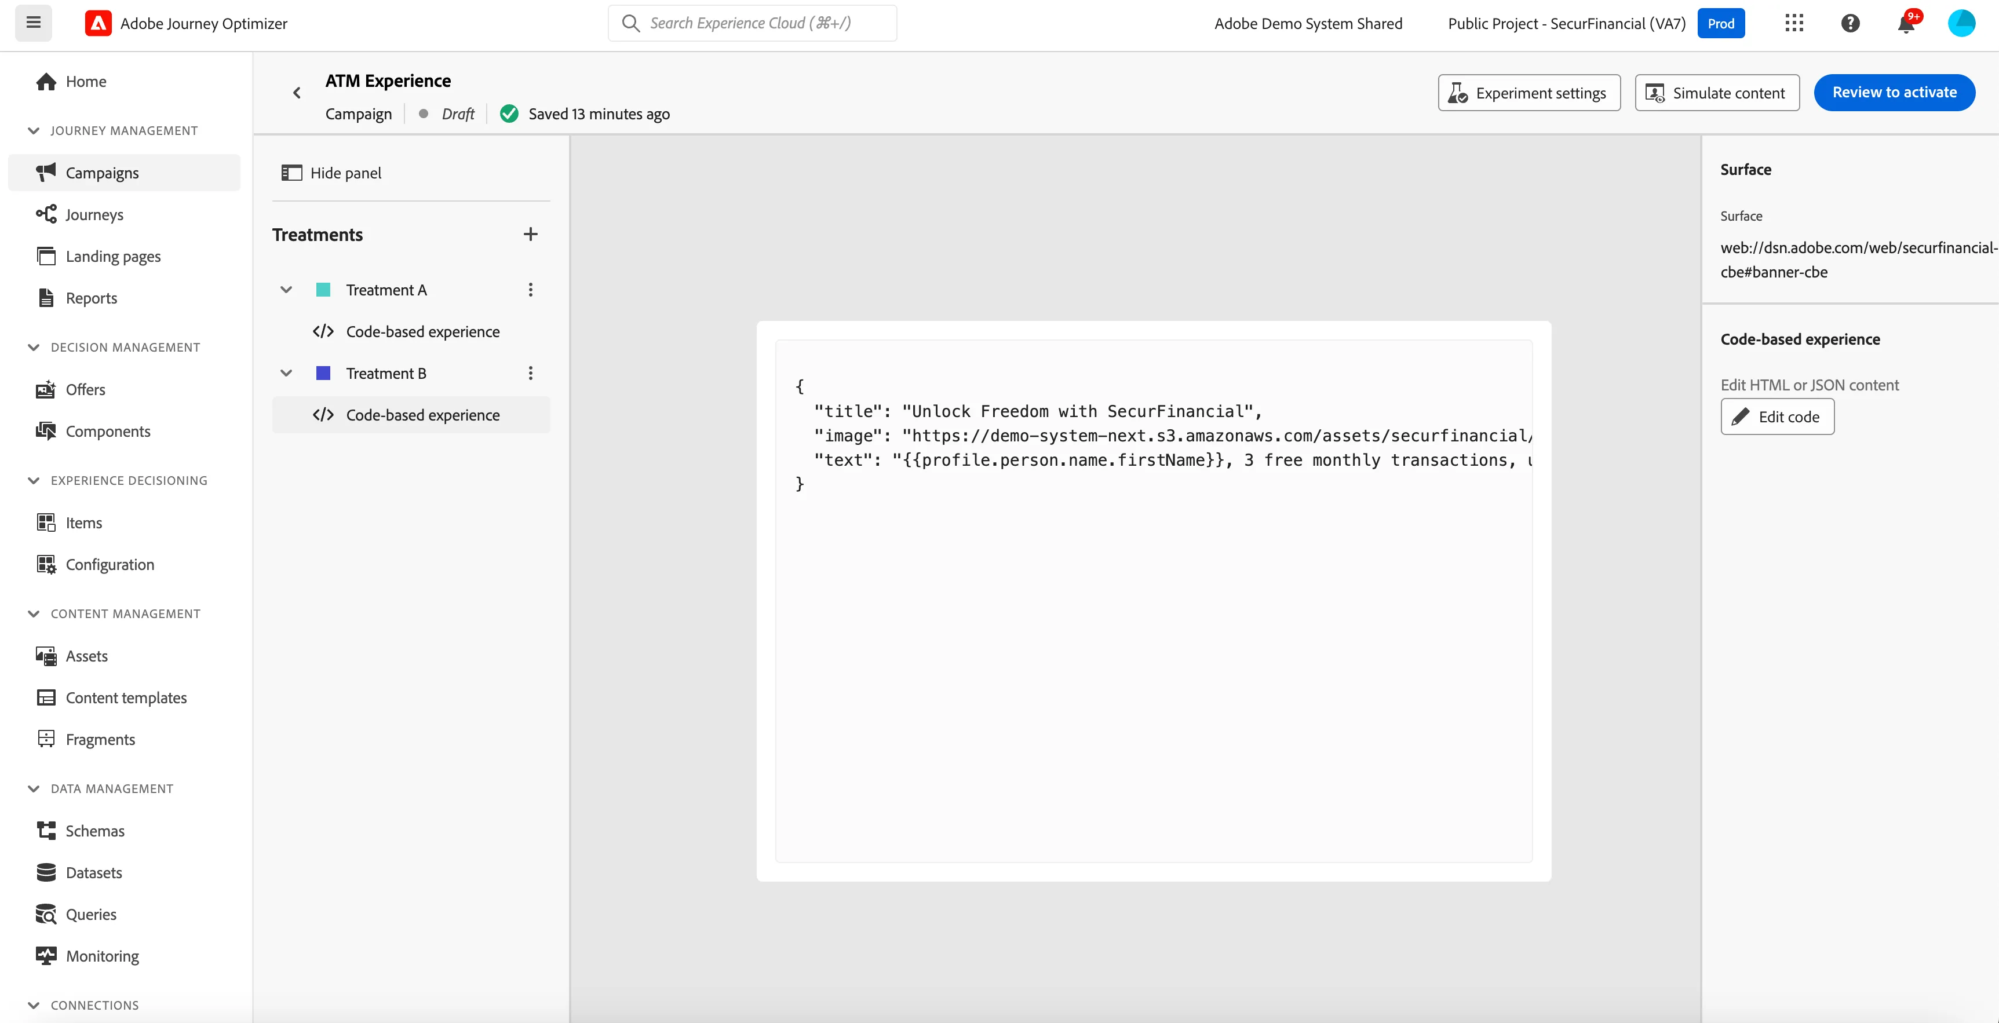The height and width of the screenshot is (1023, 1999).
Task: Open Landing pages in the sidebar
Action: tap(124, 256)
